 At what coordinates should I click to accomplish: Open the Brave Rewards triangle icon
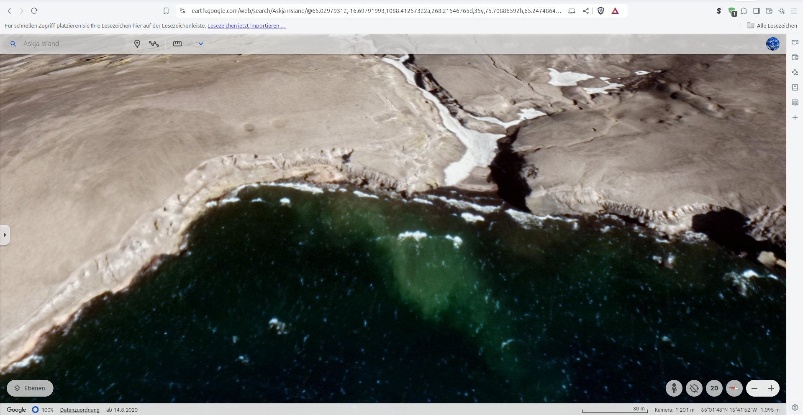[x=615, y=11]
